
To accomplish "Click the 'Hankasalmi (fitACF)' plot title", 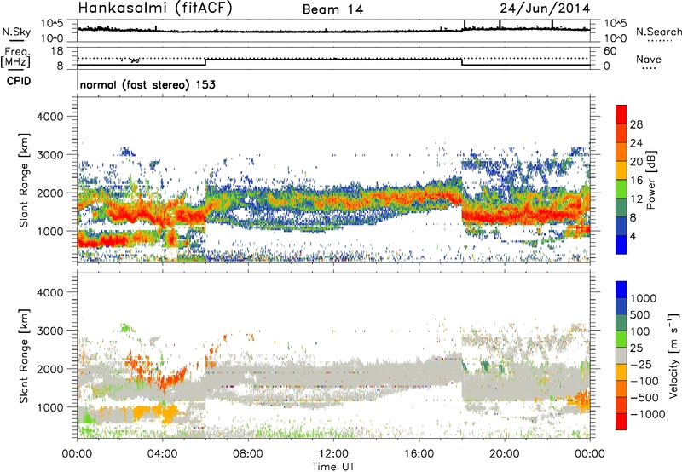I will tap(155, 8).
